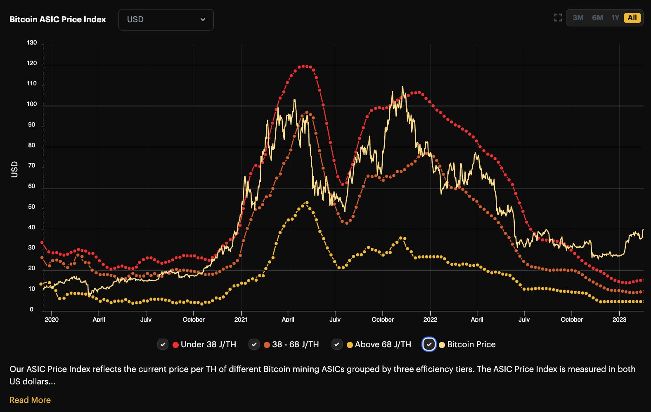The image size is (651, 412).
Task: Open the Read More link
Action: pyautogui.click(x=30, y=400)
